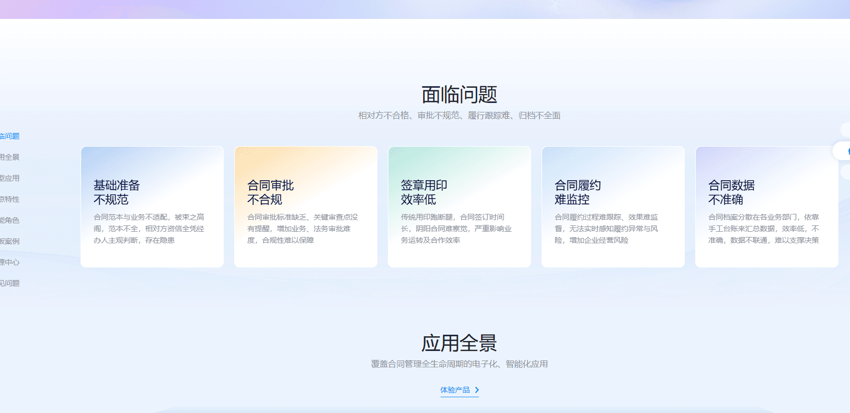Click the arrow icon beside 体验产品
850x413 pixels.
click(x=477, y=390)
